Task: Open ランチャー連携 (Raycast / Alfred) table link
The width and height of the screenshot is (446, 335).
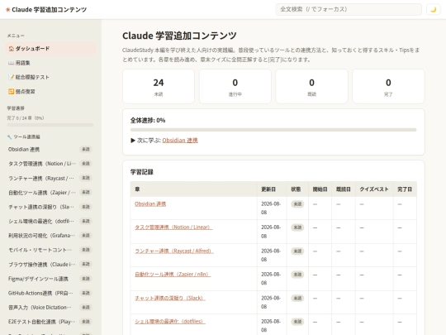Action: coord(174,251)
